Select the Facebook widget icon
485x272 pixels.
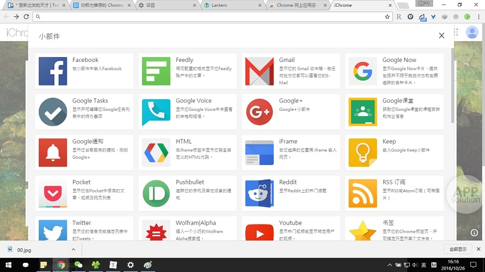[x=53, y=71]
